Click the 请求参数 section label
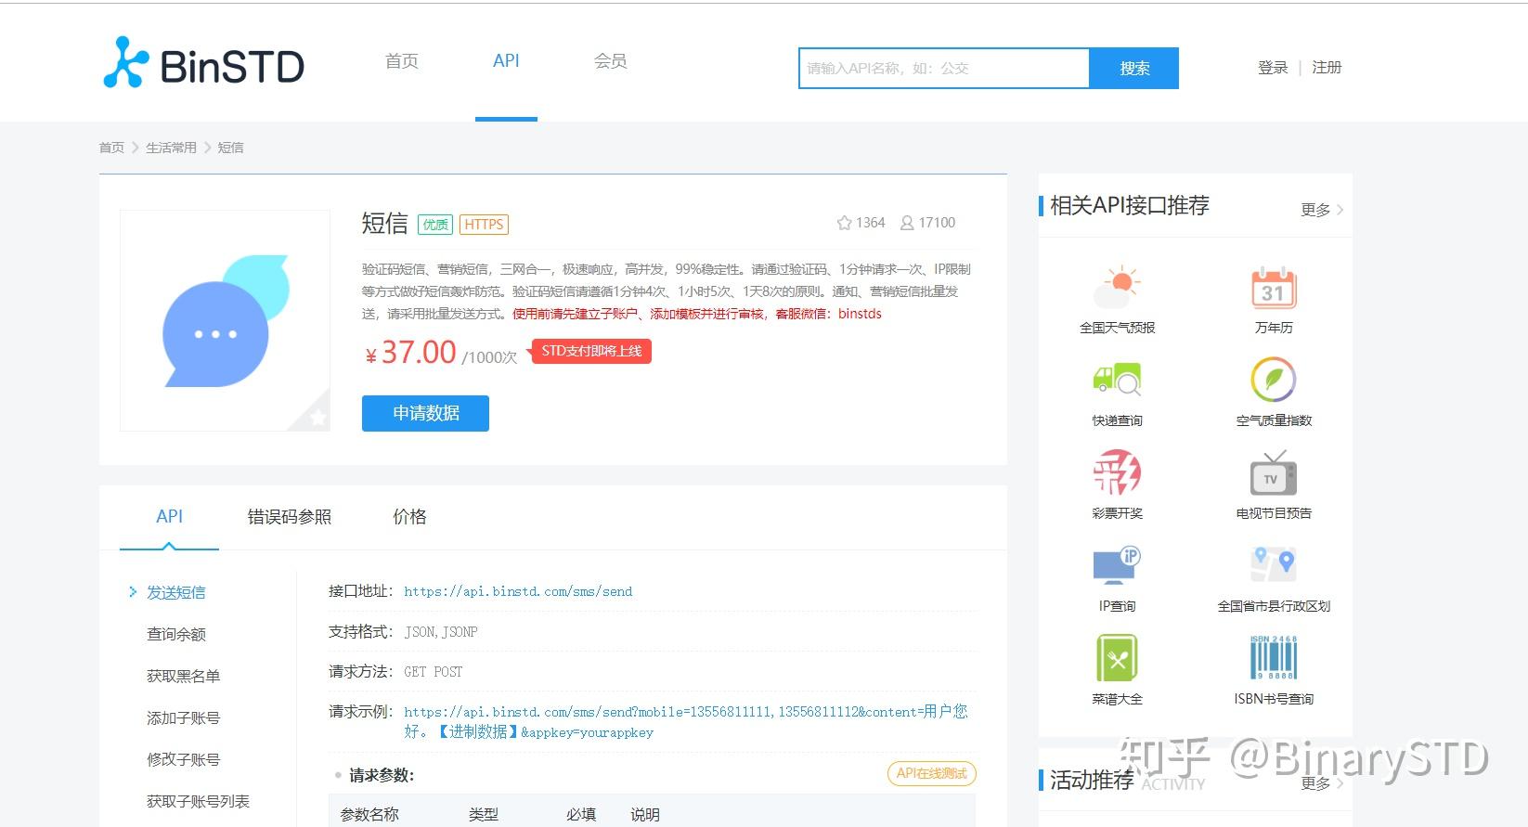The height and width of the screenshot is (827, 1528). [382, 775]
